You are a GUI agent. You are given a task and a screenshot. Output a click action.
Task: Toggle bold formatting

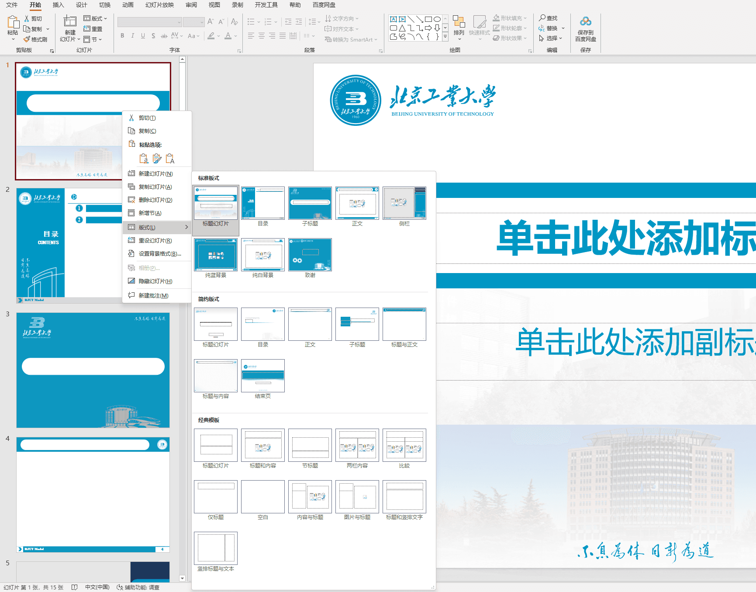tap(122, 36)
